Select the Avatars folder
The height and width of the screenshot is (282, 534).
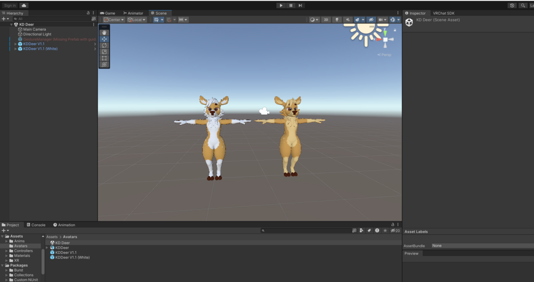(x=20, y=246)
